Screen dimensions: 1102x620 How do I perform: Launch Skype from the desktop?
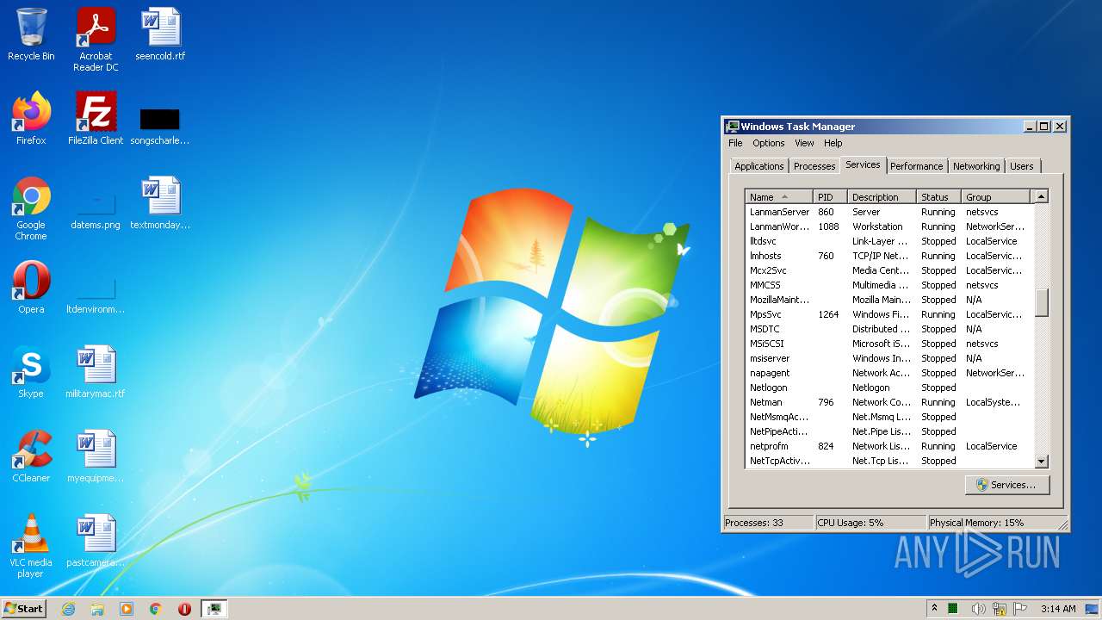click(x=31, y=371)
